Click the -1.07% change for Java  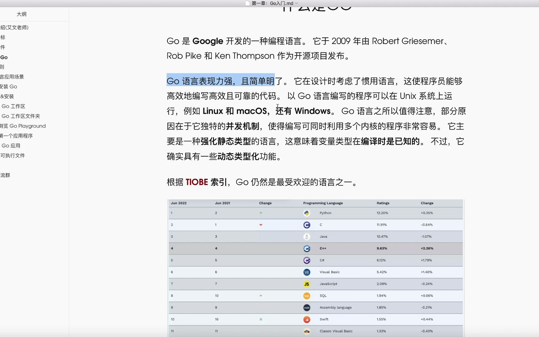point(426,237)
